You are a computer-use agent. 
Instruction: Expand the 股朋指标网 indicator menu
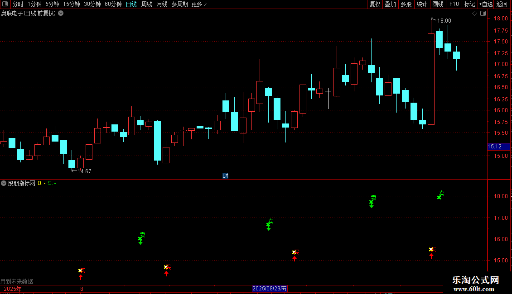click(4, 183)
